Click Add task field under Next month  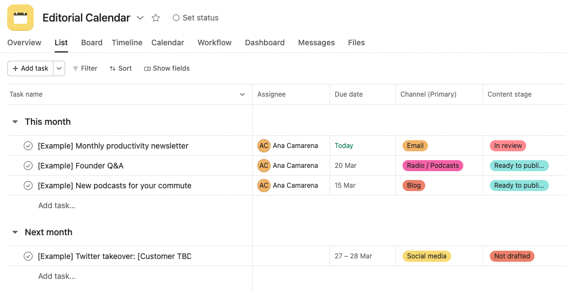click(x=57, y=276)
